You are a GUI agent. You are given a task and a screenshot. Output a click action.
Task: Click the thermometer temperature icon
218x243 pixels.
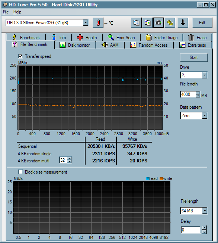[x=98, y=23]
